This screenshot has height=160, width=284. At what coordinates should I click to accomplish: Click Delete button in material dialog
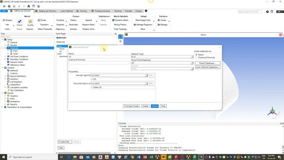click(x=145, y=106)
